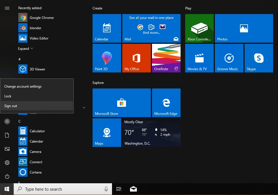Expand the Start hamburger menu
The height and width of the screenshot is (195, 278).
pyautogui.click(x=7, y=8)
